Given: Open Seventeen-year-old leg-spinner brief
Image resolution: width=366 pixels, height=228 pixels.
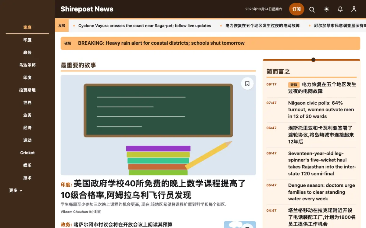Looking at the screenshot, I should [322, 164].
